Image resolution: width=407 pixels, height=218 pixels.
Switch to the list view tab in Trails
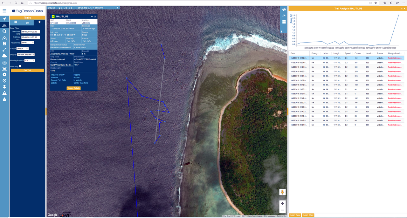click(x=15, y=22)
